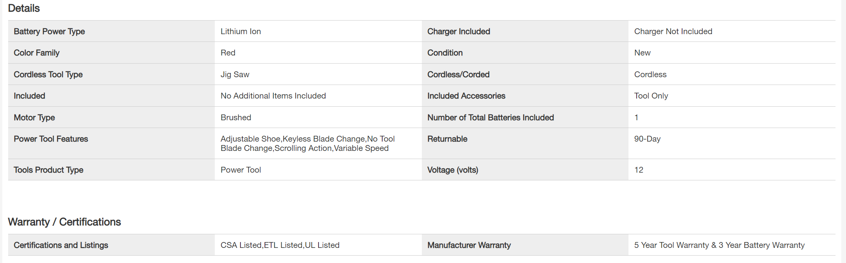Image resolution: width=846 pixels, height=263 pixels.
Task: Click the Tool Only accessories value
Action: pyautogui.click(x=651, y=96)
